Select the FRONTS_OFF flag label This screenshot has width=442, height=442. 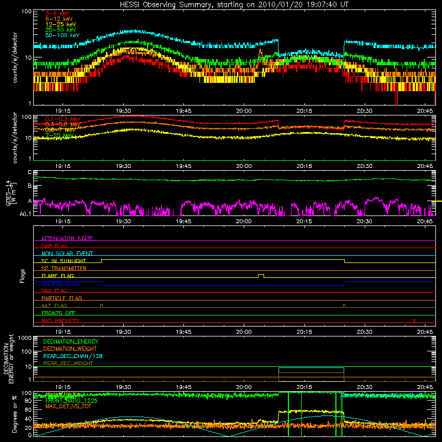[x=59, y=313]
